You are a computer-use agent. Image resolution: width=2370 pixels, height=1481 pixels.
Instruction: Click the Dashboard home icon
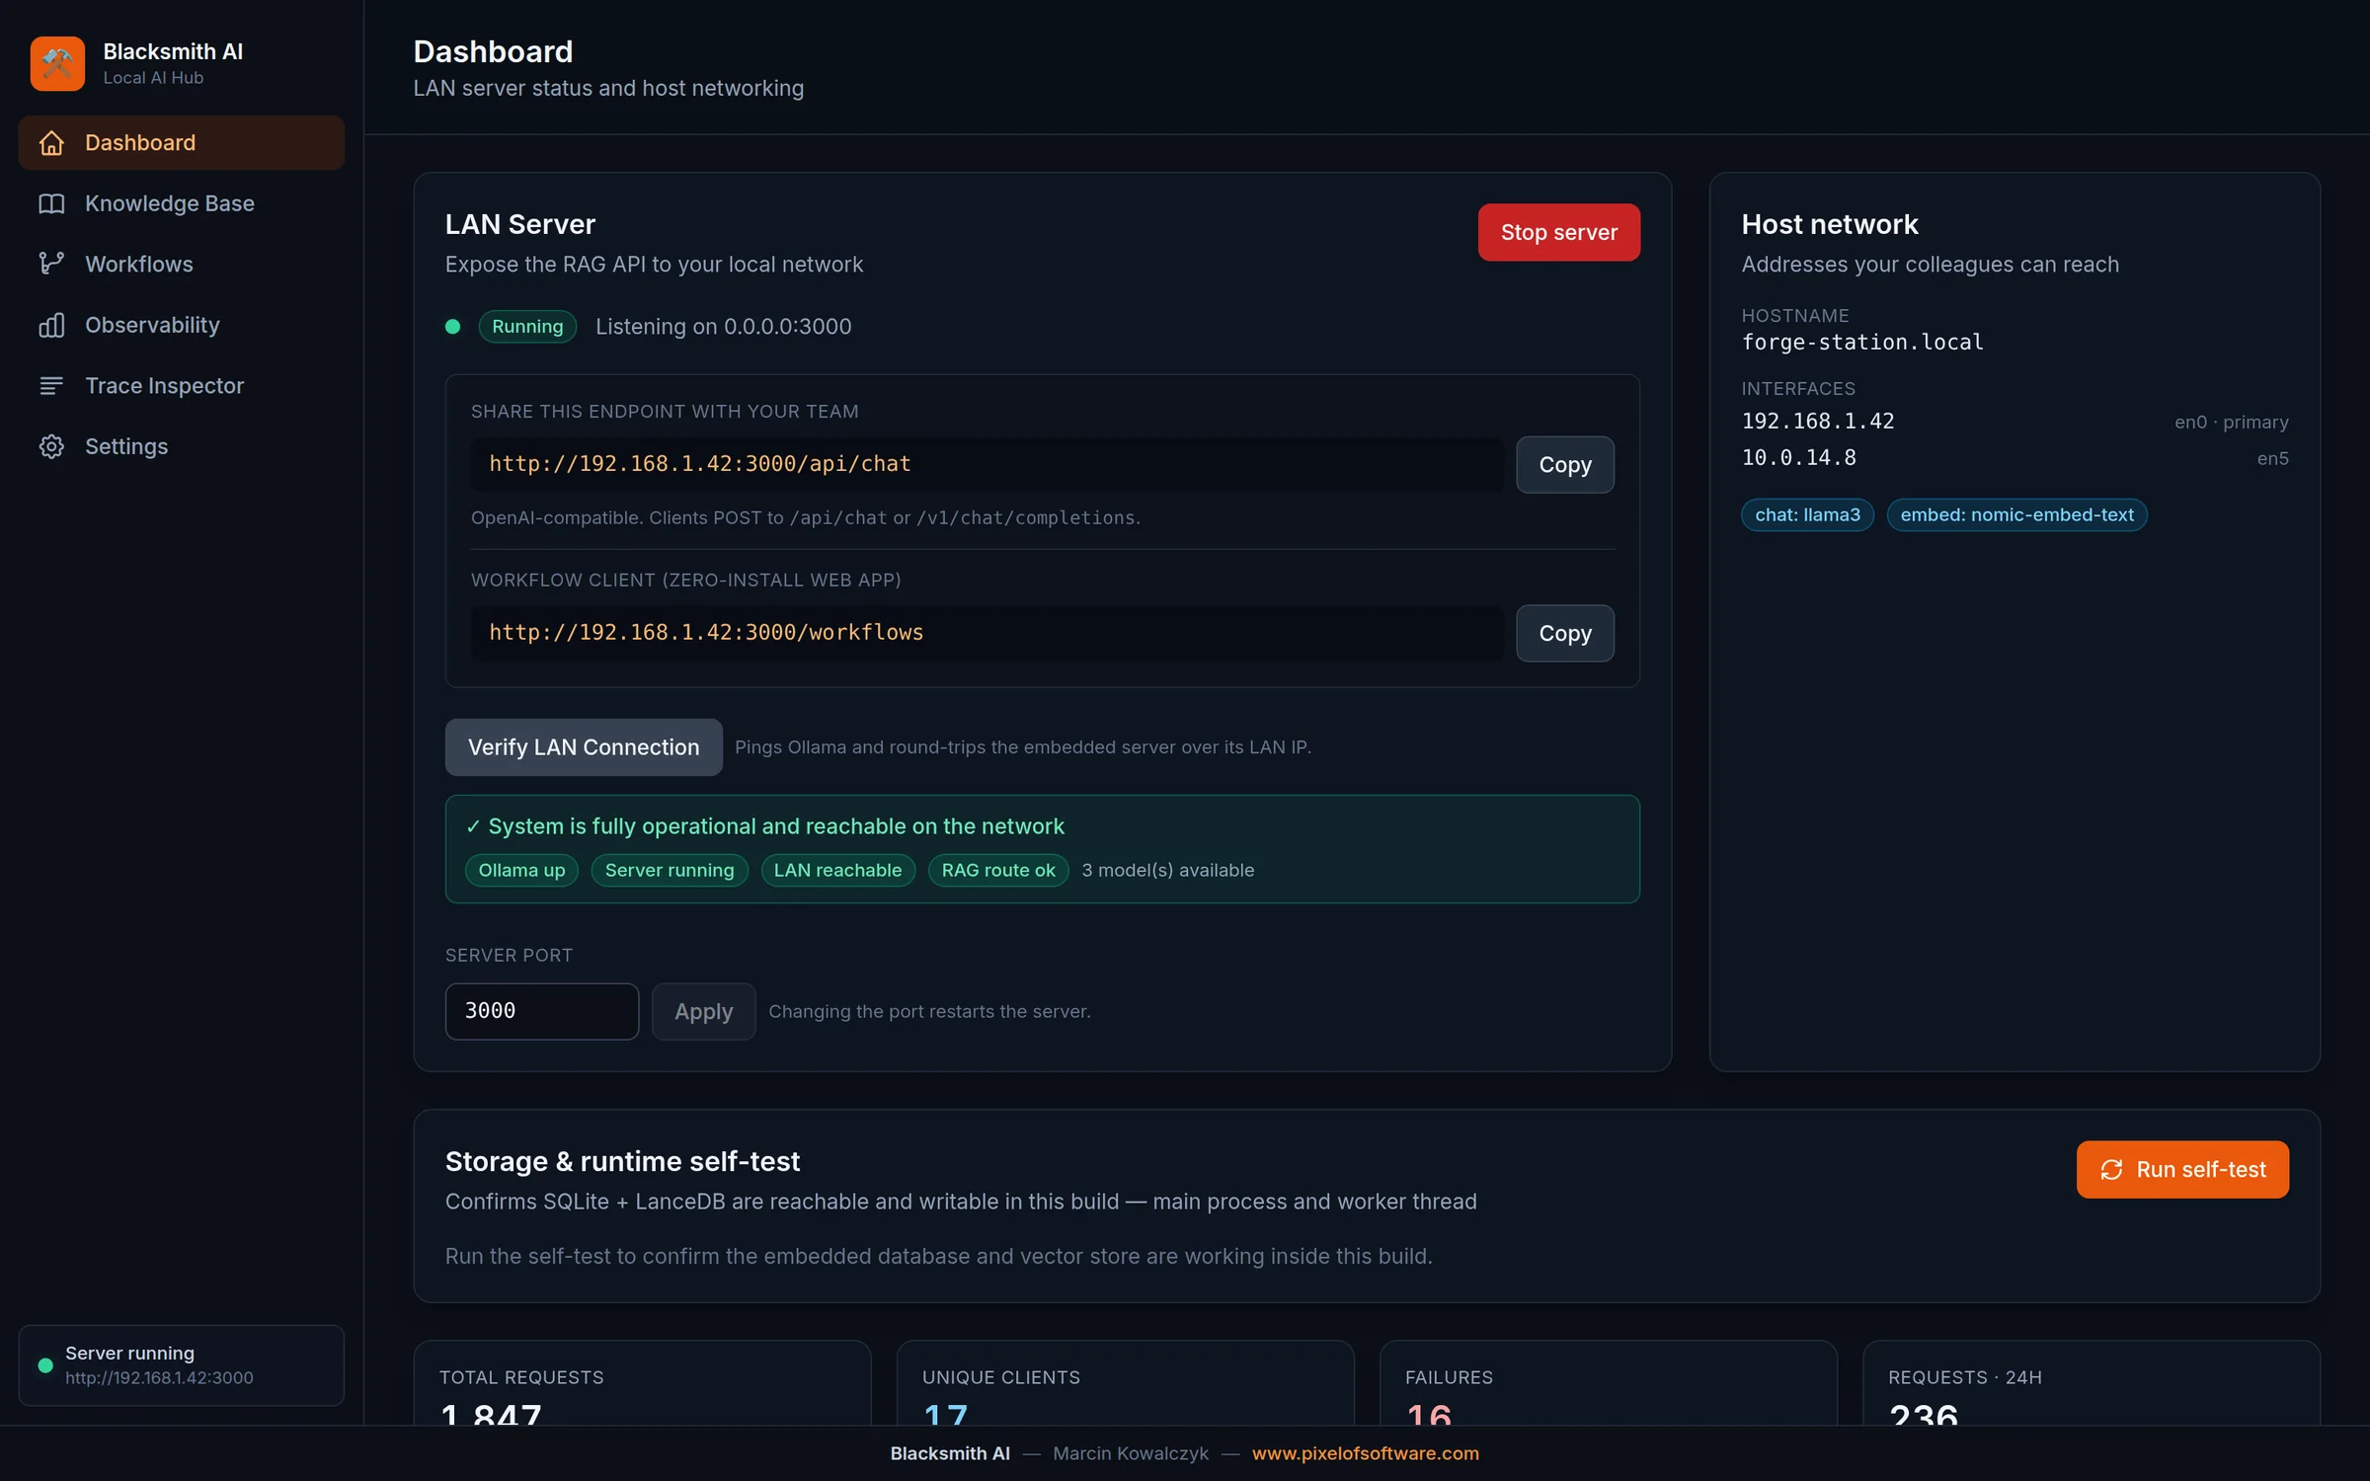(x=51, y=143)
